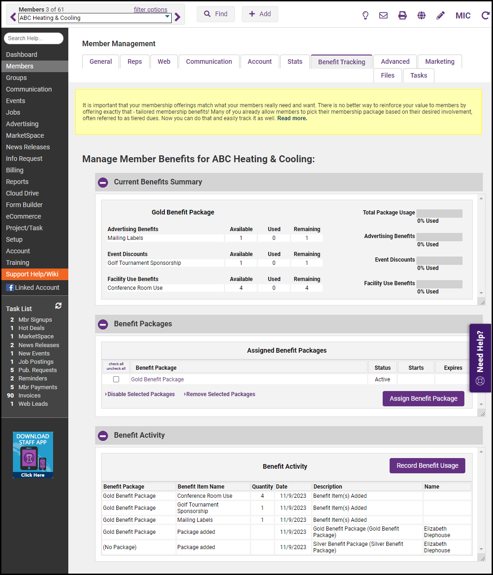Click the pencil edit icon

pos(440,15)
